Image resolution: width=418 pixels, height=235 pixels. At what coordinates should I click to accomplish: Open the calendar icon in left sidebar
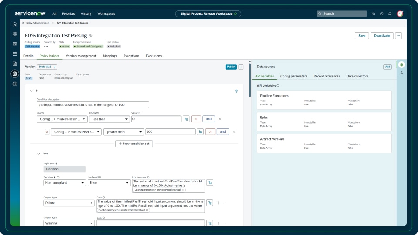point(15,54)
